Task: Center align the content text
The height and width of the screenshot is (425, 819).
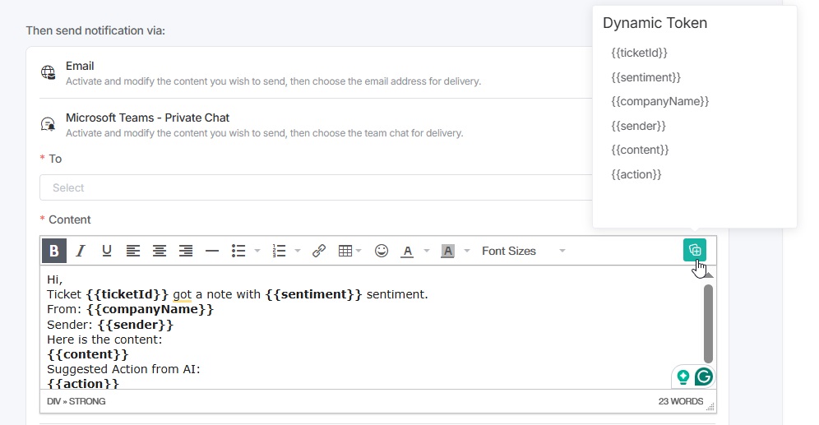Action: click(160, 251)
